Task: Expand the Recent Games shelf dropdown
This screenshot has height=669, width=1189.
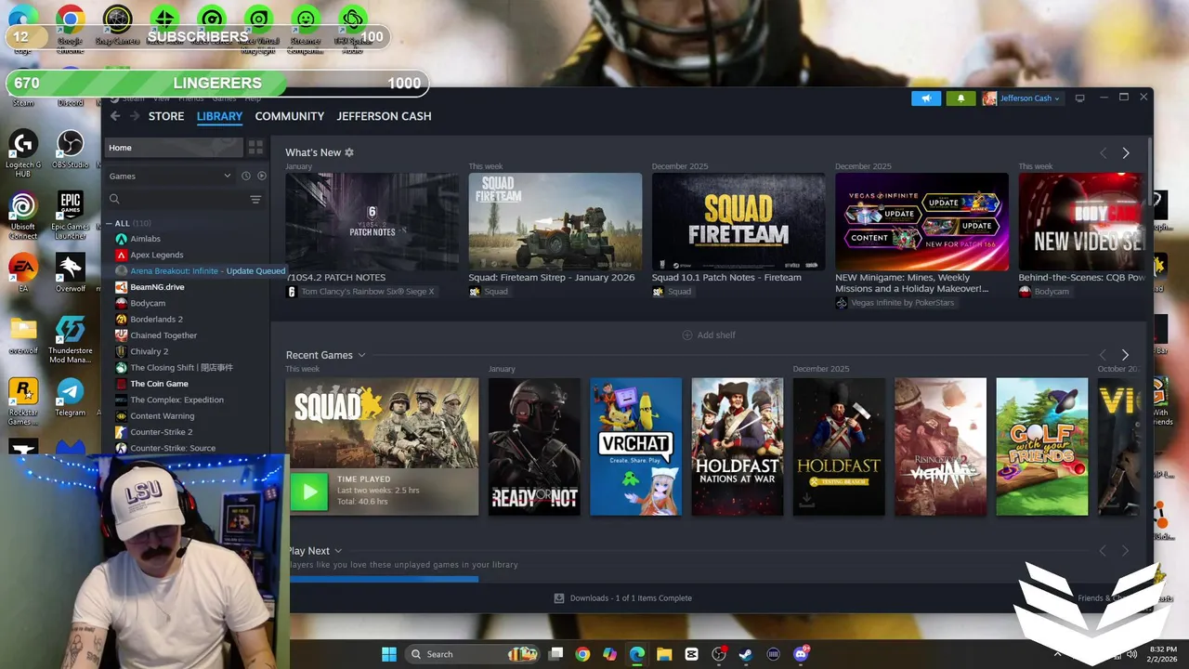Action: pos(361,355)
